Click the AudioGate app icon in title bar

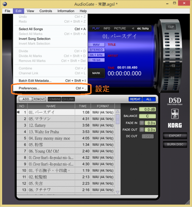5,4
